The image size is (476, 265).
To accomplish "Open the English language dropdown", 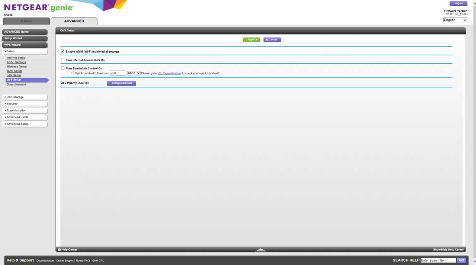I will click(x=455, y=20).
